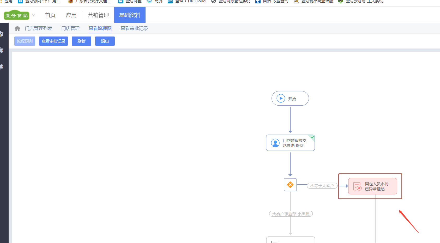Click the 不等于大客户 condition label
Viewport: 440px width, 243px height.
[x=322, y=186]
